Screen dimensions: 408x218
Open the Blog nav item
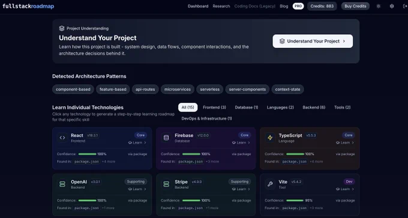click(284, 6)
